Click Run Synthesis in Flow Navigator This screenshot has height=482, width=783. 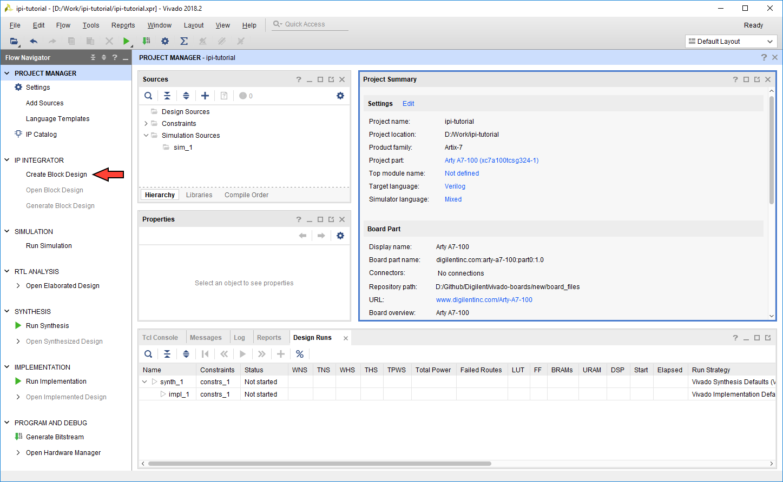(x=48, y=326)
